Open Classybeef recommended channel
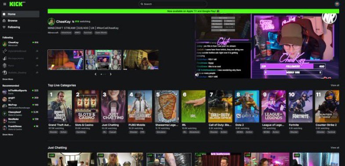Viewport: 345px width, 166px height. pyautogui.click(x=21, y=113)
